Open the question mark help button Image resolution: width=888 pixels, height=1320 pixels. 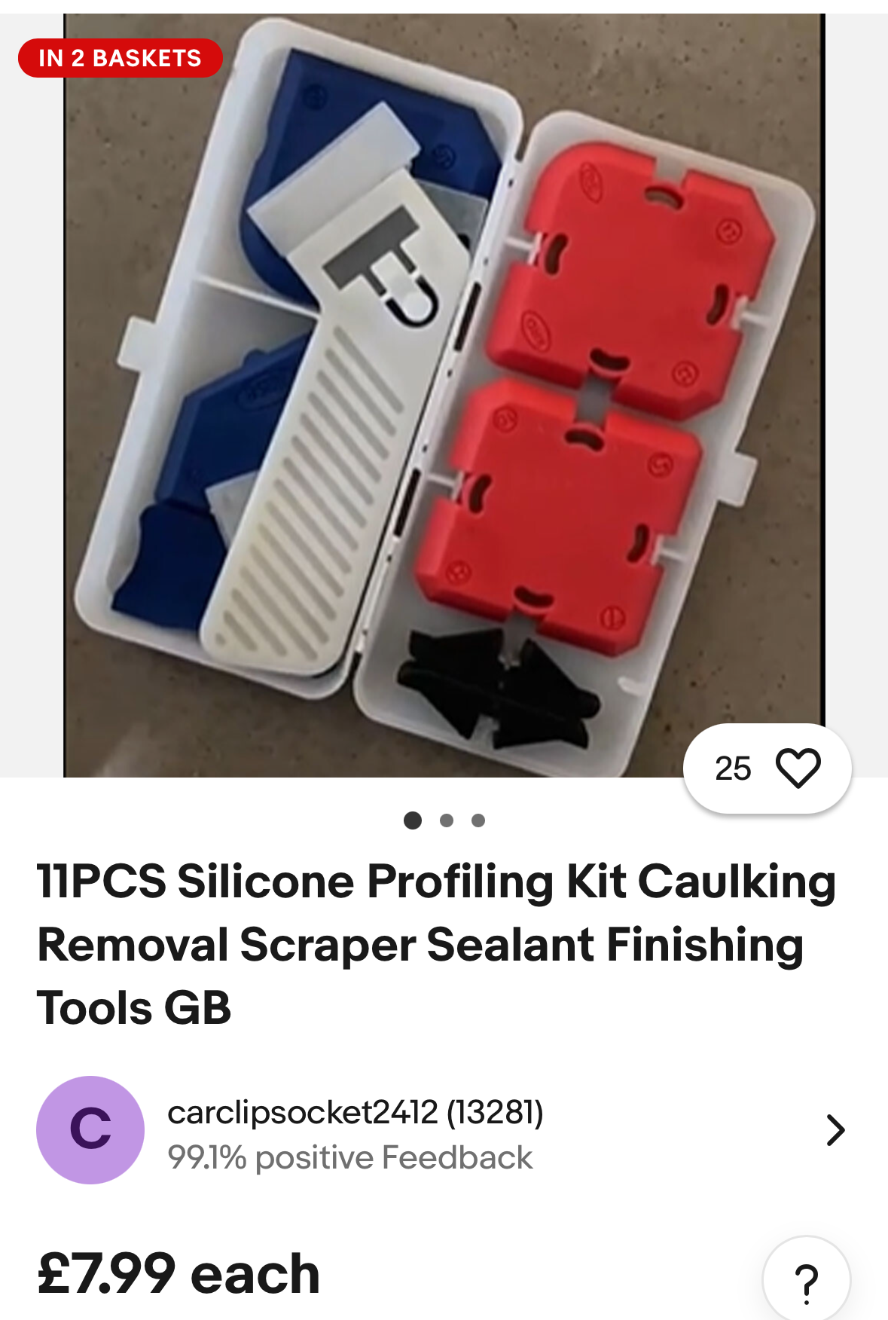[807, 1279]
